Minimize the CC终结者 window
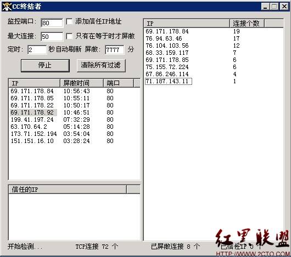The height and width of the screenshot is (257, 291). (265, 7)
